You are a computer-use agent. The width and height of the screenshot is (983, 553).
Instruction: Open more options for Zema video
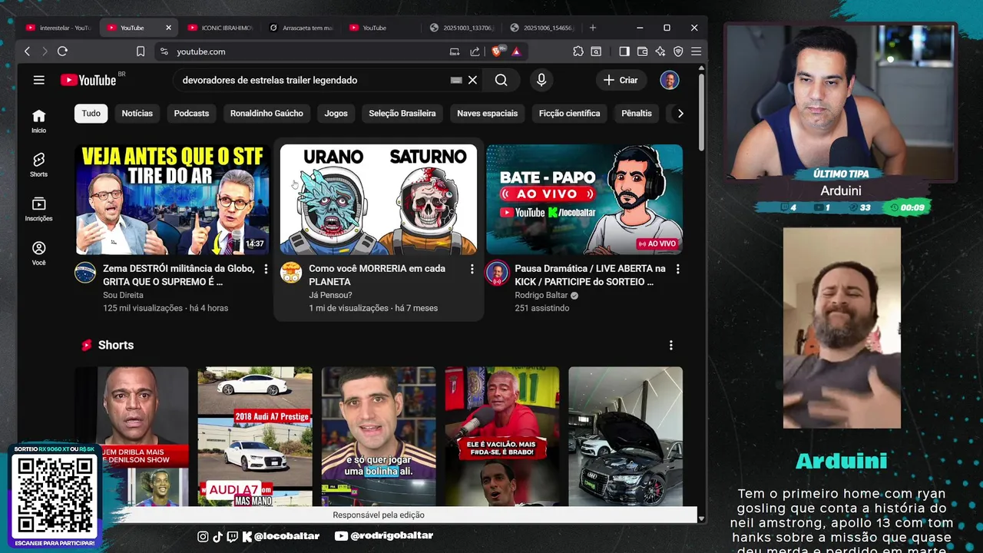click(266, 269)
